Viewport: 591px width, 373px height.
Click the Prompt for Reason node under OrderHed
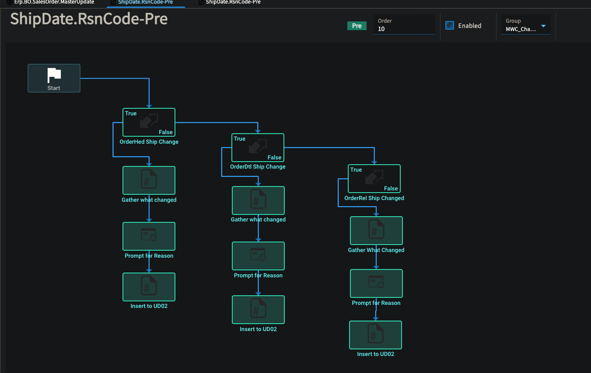coord(149,236)
